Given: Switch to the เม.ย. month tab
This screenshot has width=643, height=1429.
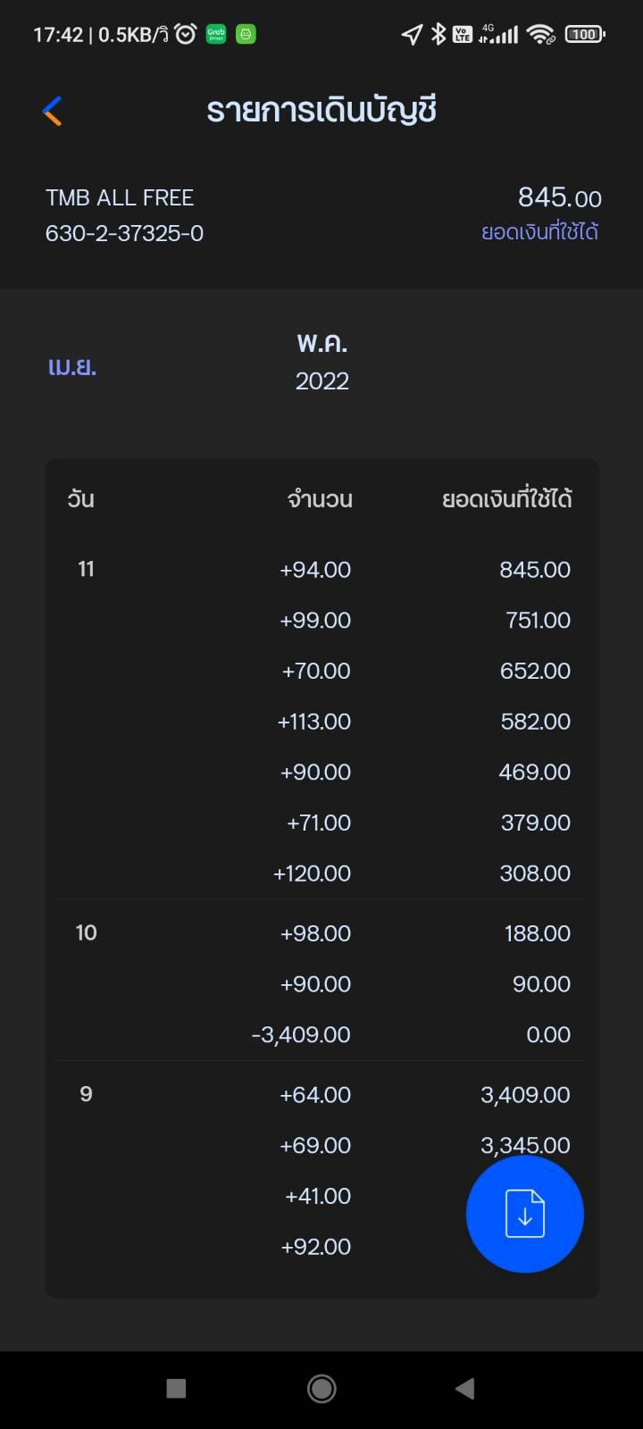Looking at the screenshot, I should (72, 366).
